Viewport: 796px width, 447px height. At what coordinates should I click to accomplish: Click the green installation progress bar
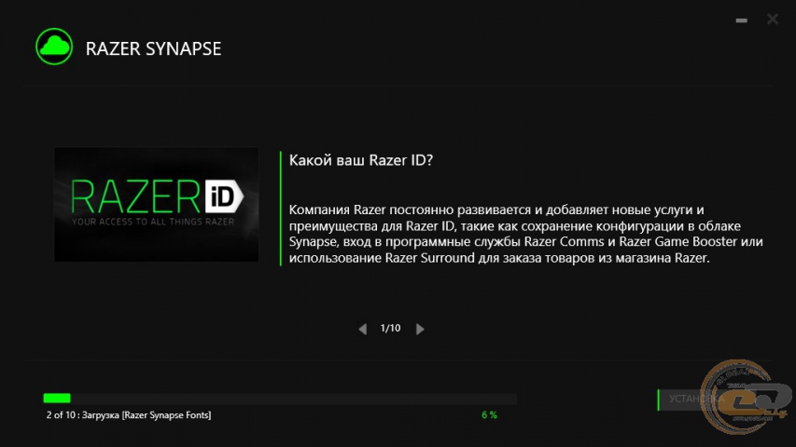click(x=280, y=399)
